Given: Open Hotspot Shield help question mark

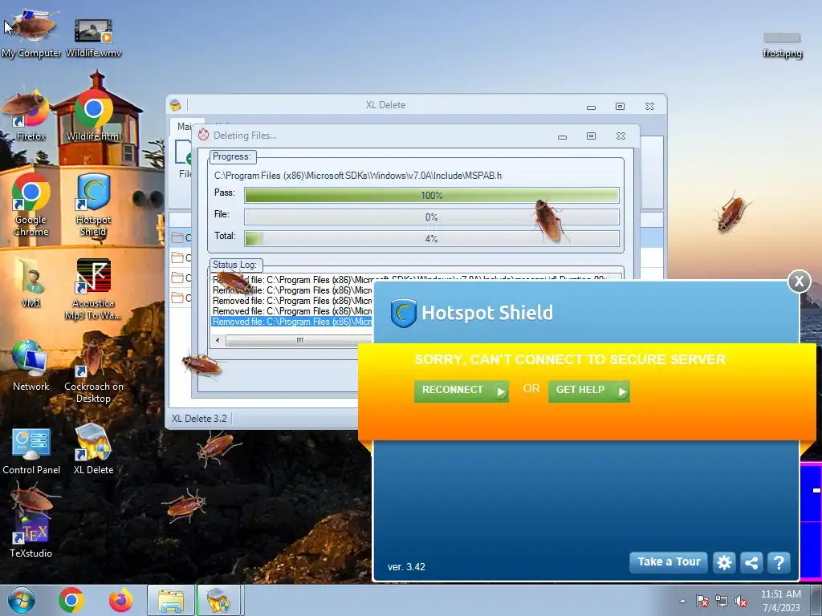Looking at the screenshot, I should coord(779,562).
